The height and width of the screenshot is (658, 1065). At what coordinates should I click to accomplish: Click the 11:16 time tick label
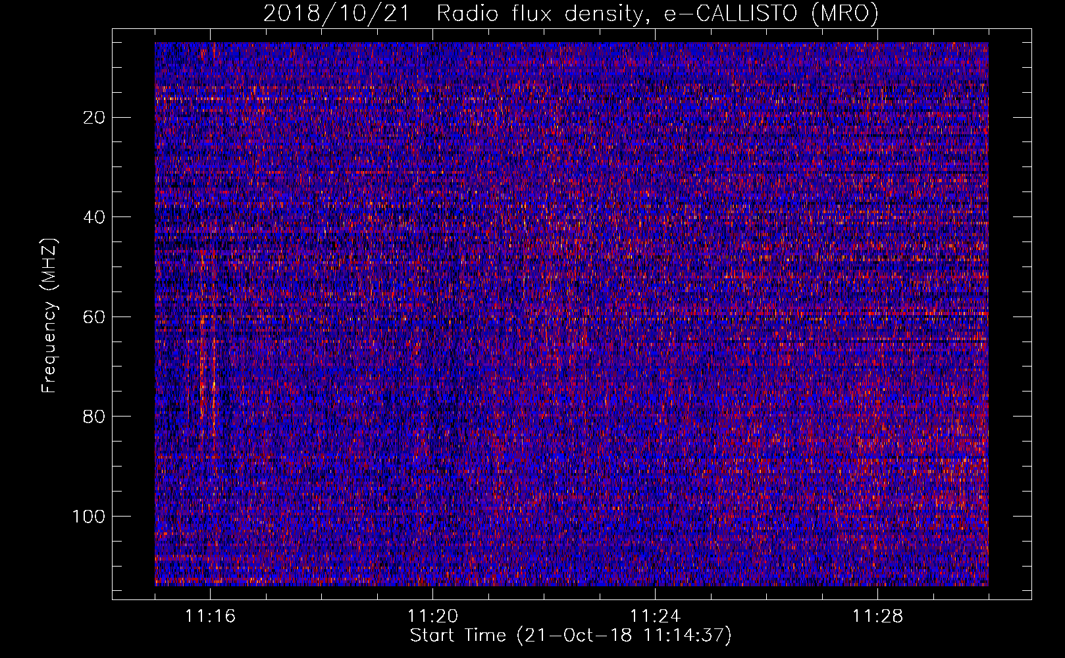[x=211, y=617]
